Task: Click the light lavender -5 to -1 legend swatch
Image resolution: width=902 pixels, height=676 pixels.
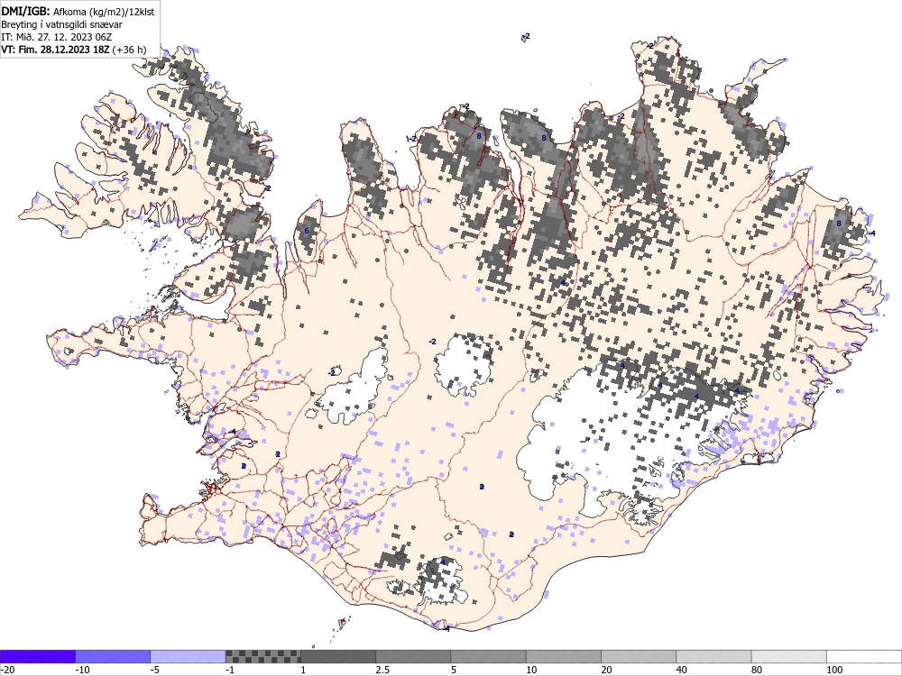Action: coord(189,656)
